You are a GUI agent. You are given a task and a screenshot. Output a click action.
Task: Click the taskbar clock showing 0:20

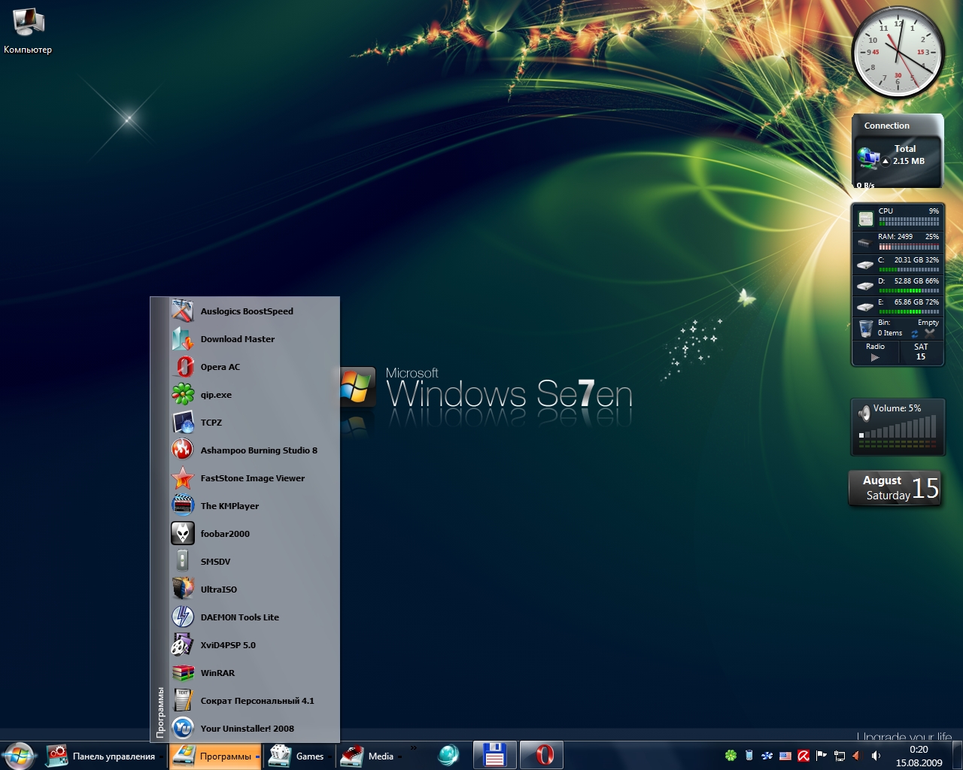tap(919, 756)
